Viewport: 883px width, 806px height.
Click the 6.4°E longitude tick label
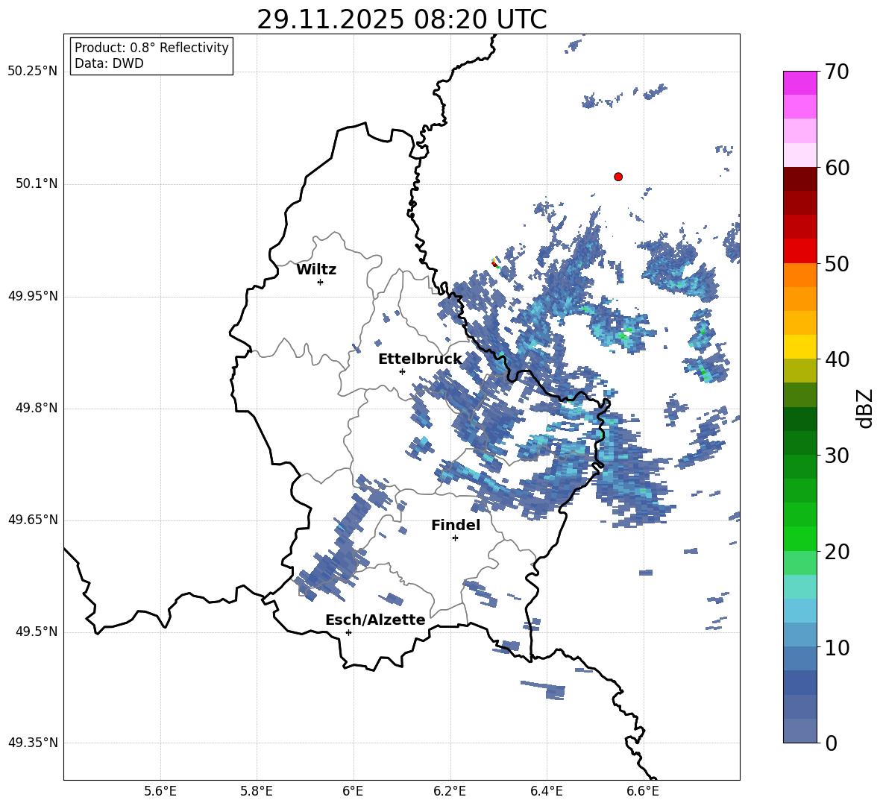click(x=546, y=791)
